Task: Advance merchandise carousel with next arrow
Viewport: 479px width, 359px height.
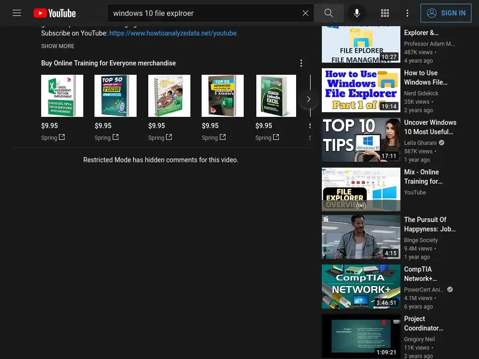Action: [x=309, y=99]
